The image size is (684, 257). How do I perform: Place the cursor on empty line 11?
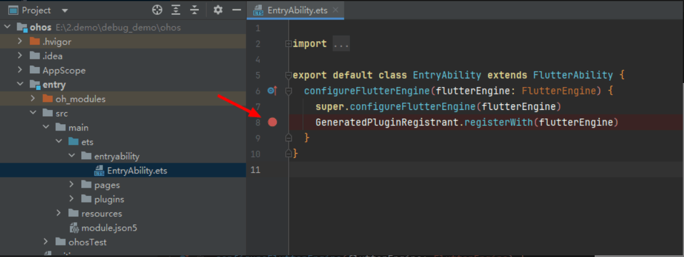pyautogui.click(x=486, y=169)
